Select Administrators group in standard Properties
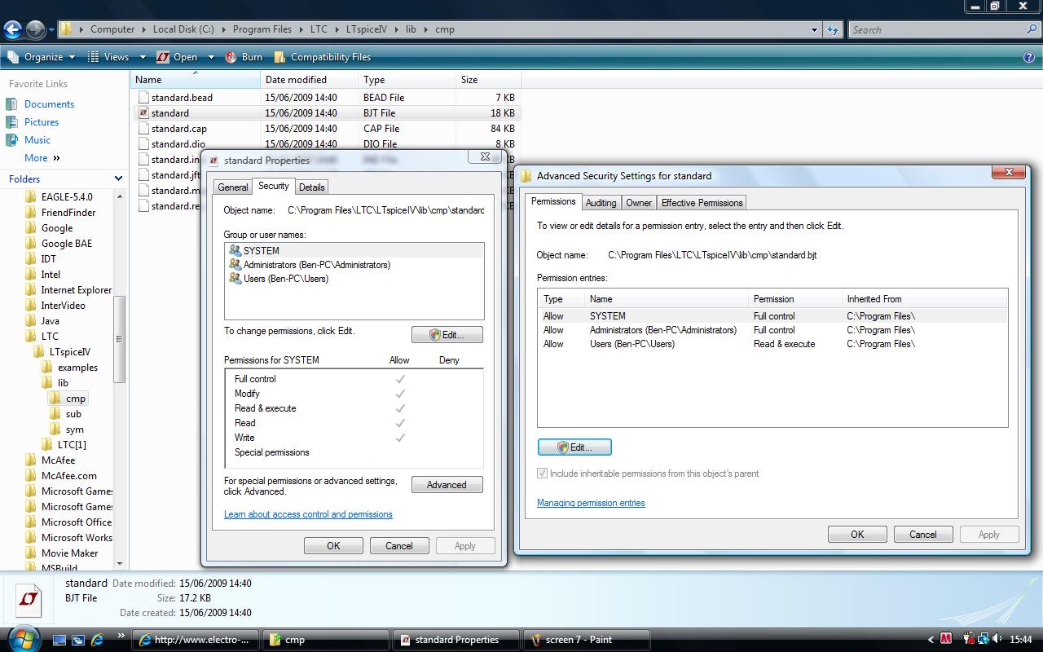 (x=354, y=265)
